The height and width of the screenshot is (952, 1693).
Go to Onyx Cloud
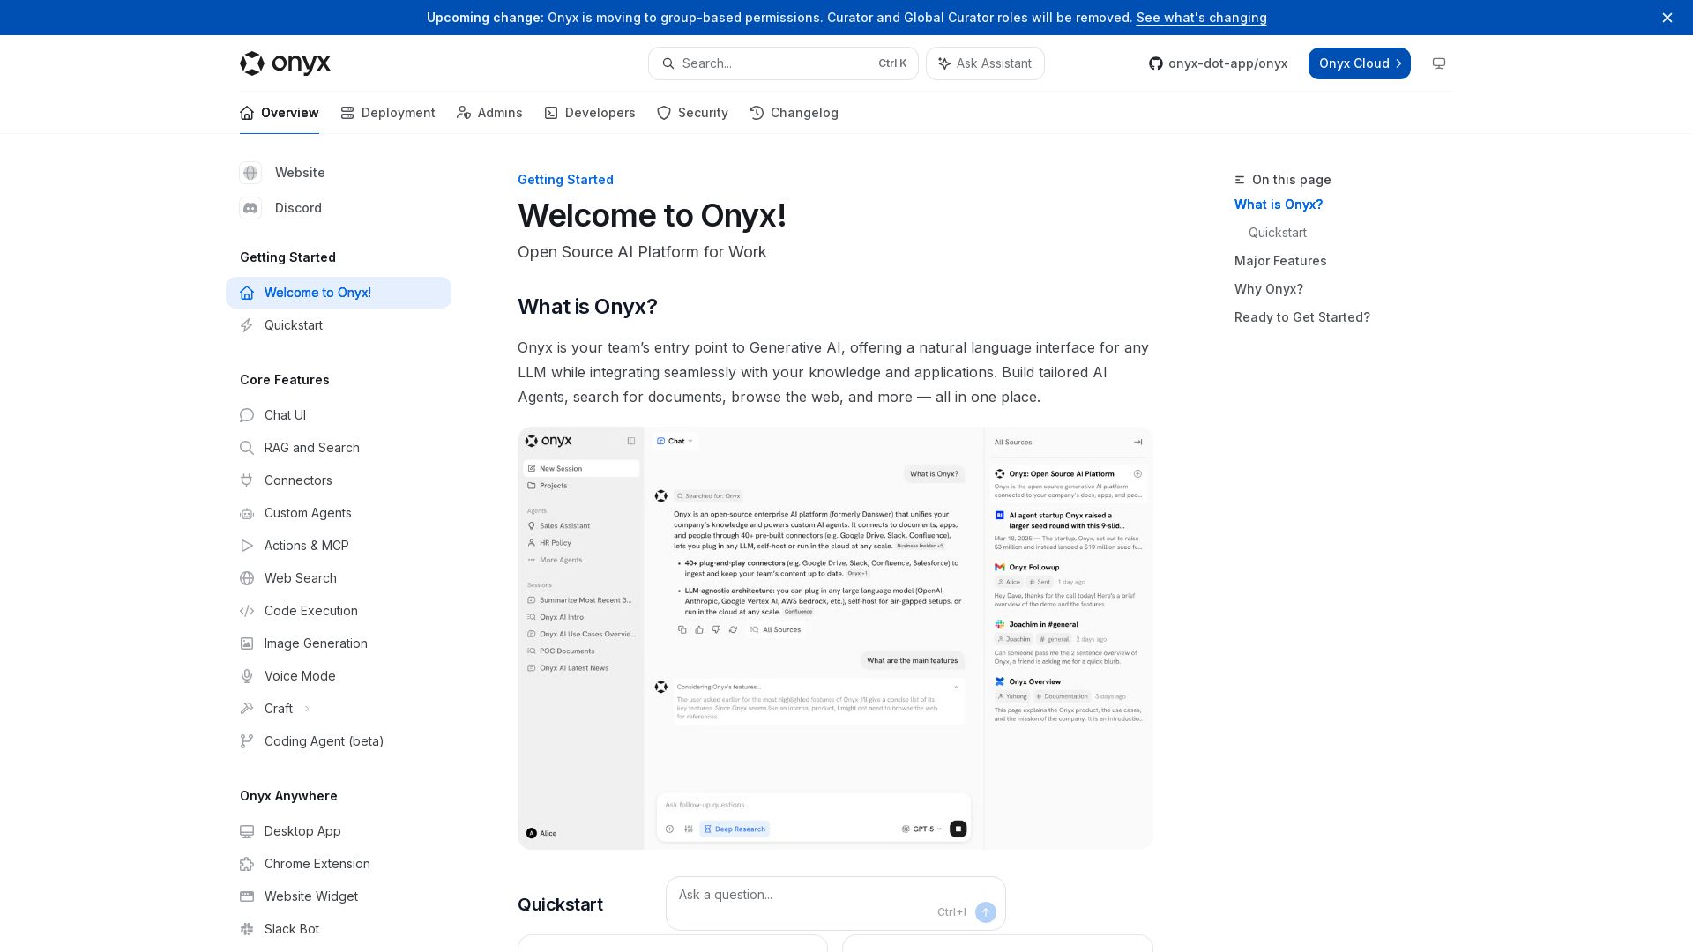[x=1359, y=63]
